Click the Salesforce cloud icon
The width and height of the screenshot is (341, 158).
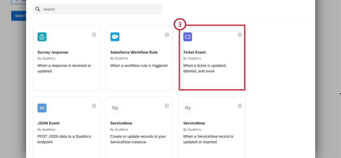click(115, 37)
